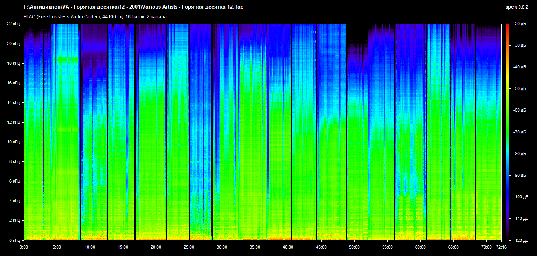Image resolution: width=537 pixels, height=256 pixels.
Task: Click the FLAC codec info line
Action: pos(95,17)
